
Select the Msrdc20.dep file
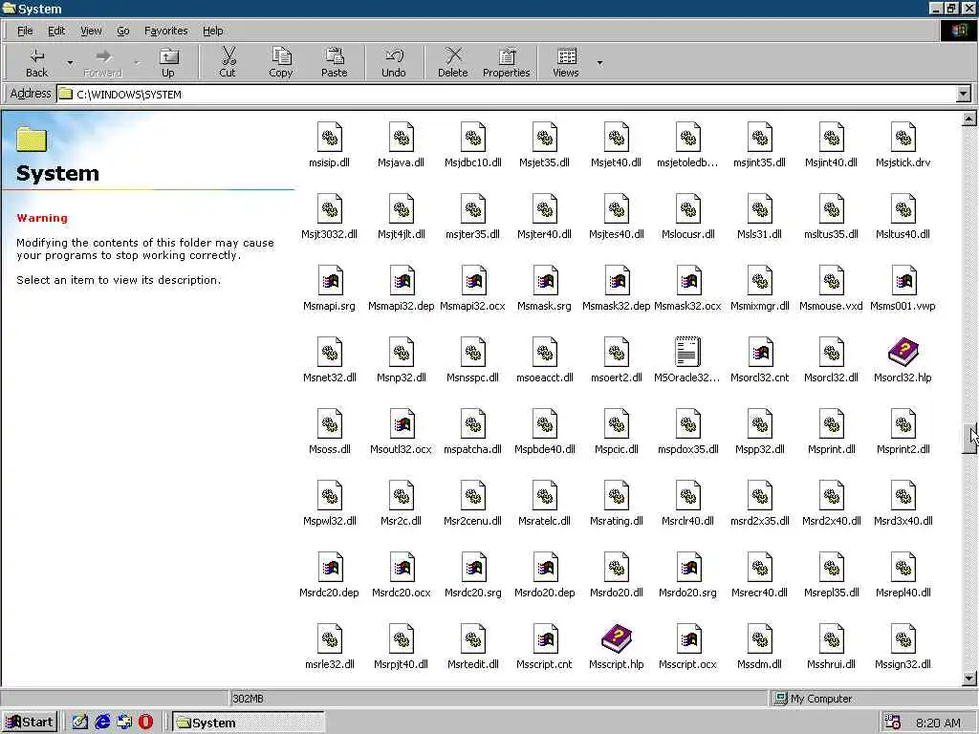[329, 576]
